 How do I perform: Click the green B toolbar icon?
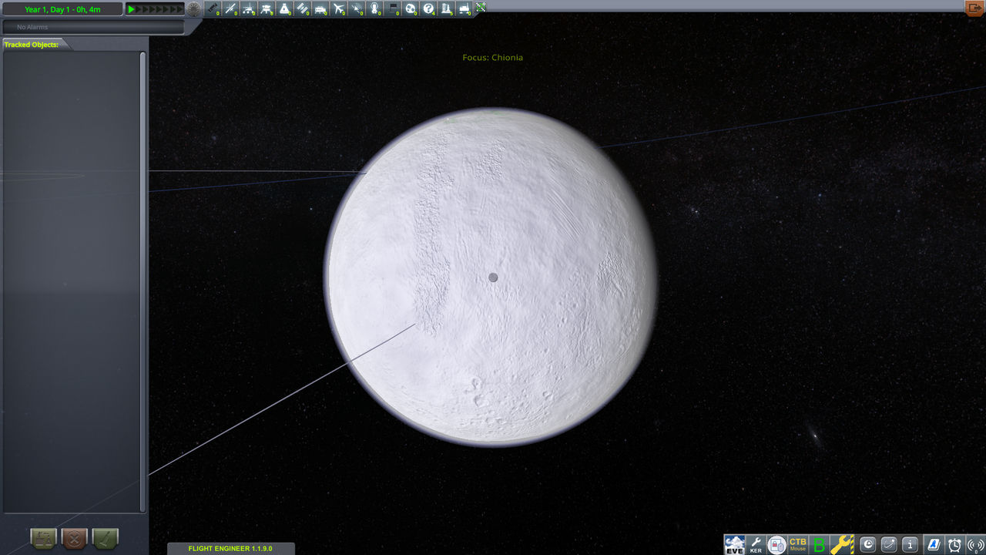(x=819, y=545)
